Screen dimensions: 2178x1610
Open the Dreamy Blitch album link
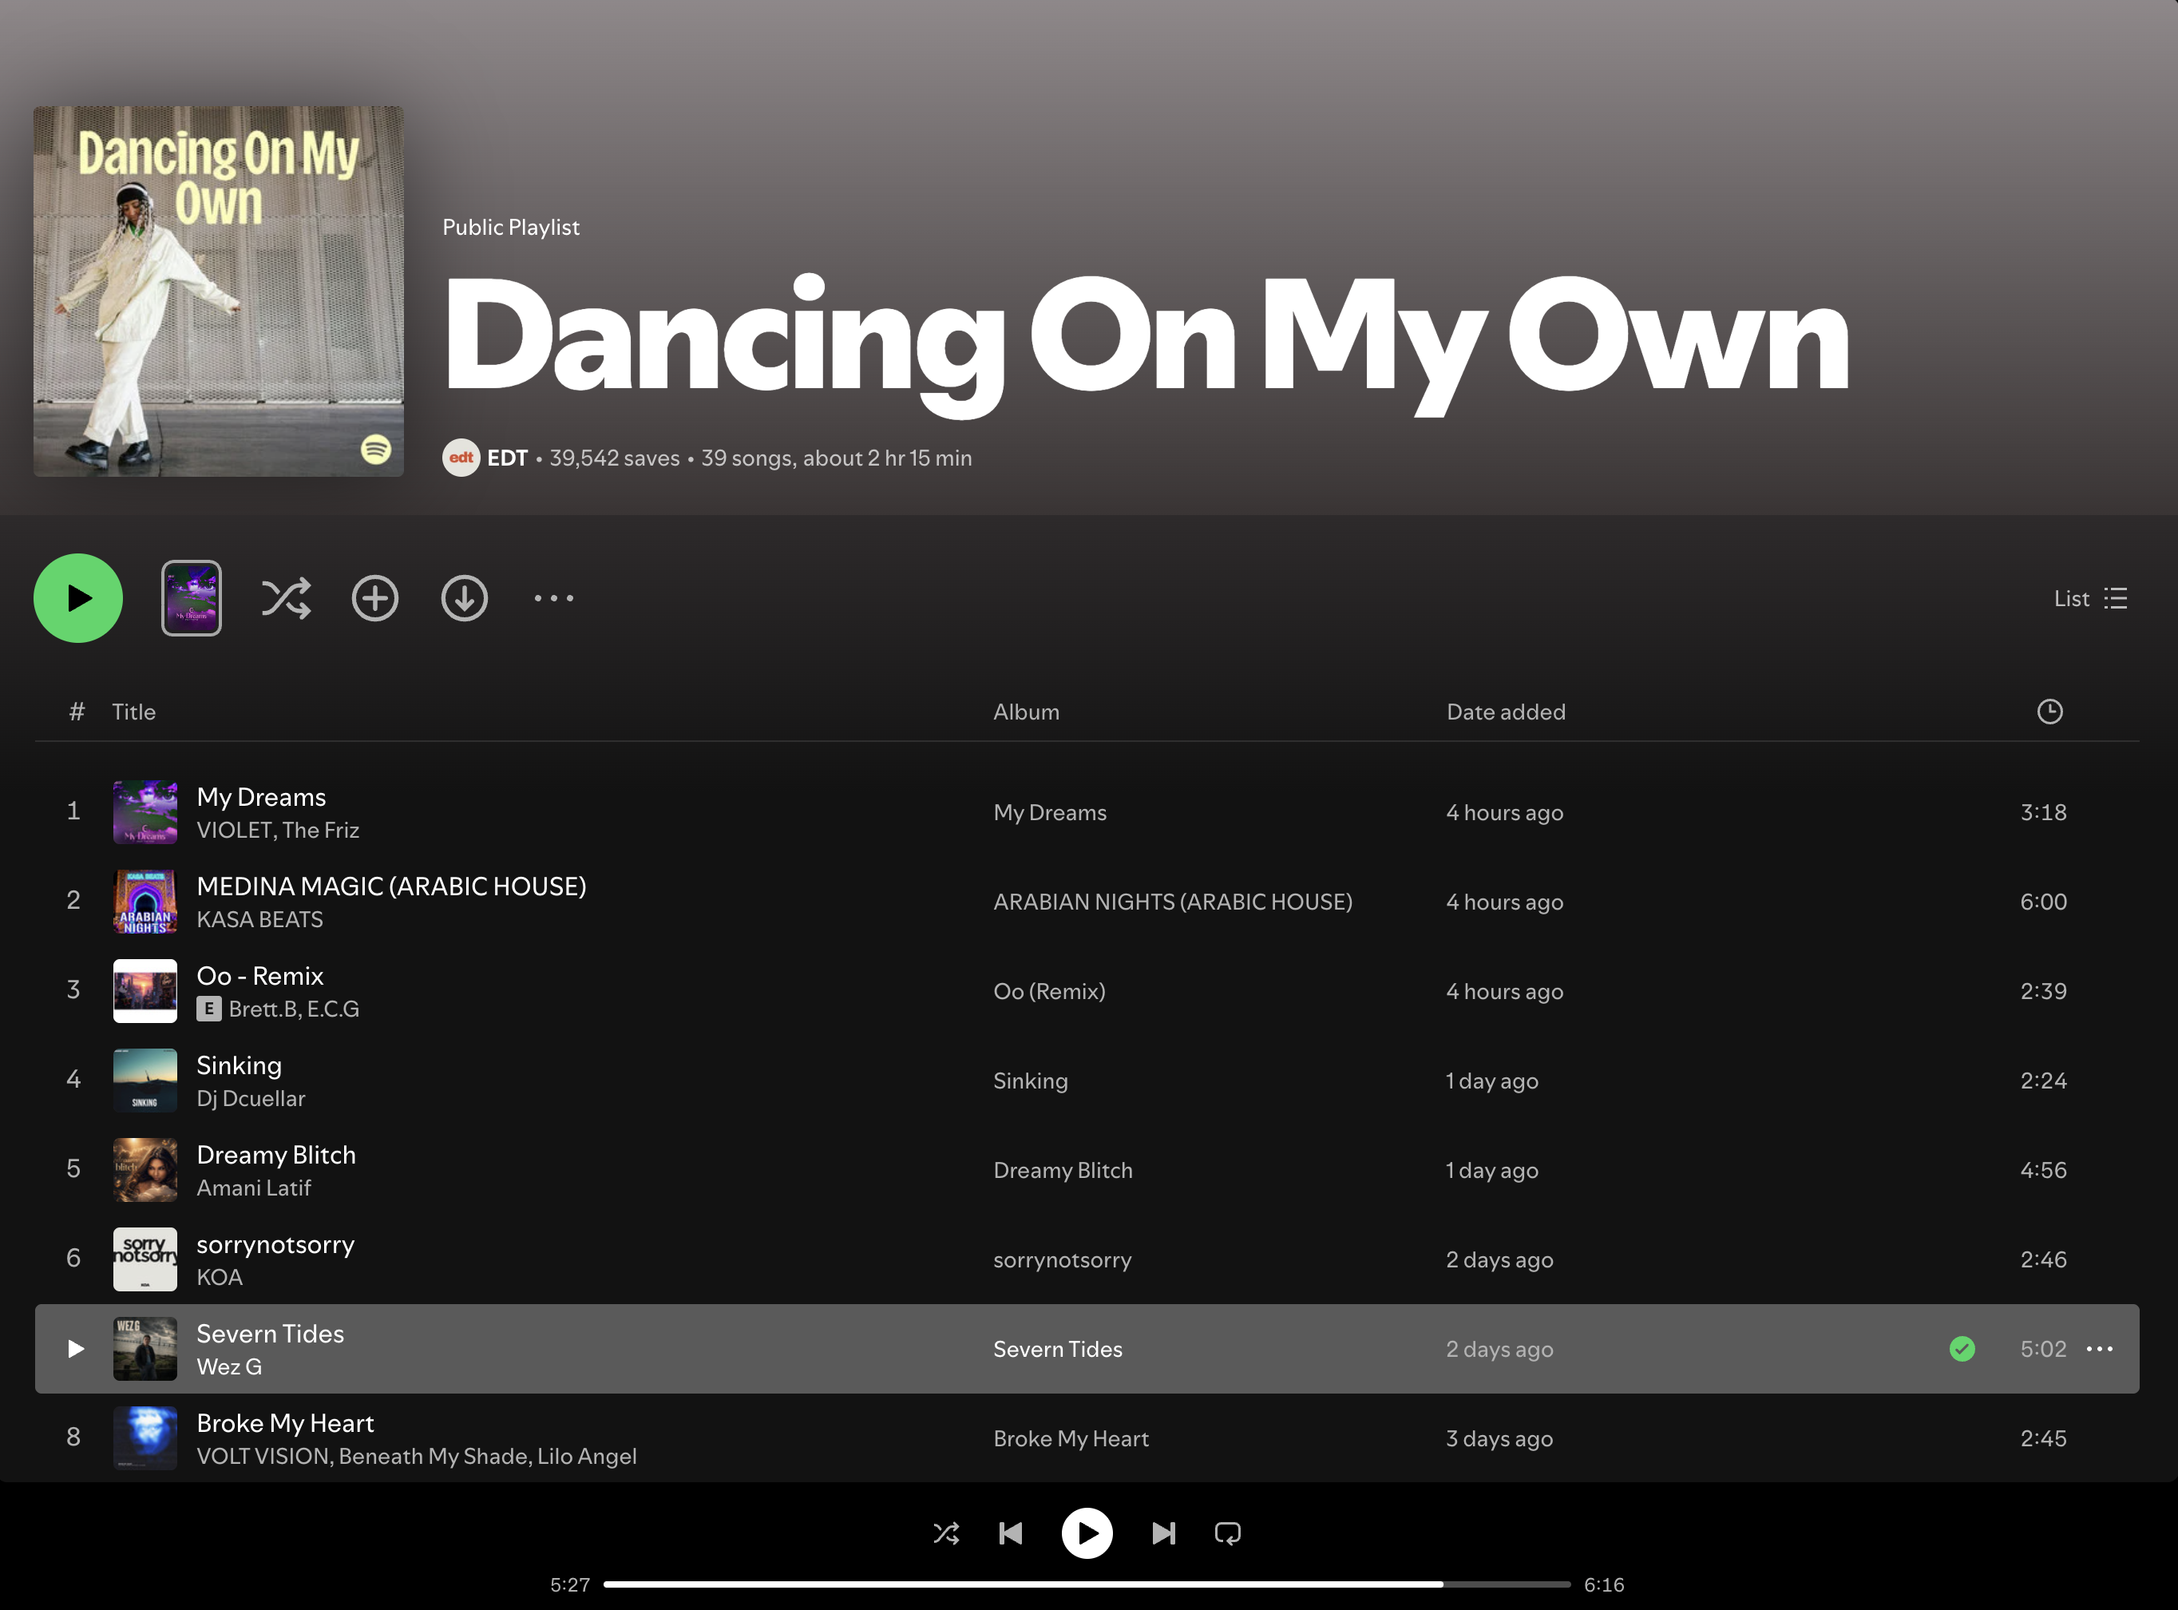click(1063, 1169)
